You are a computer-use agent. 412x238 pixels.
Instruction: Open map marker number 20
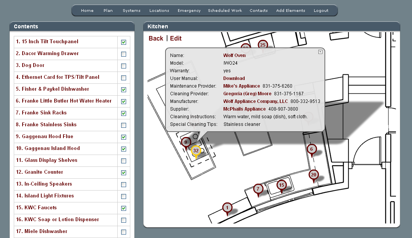point(313,175)
